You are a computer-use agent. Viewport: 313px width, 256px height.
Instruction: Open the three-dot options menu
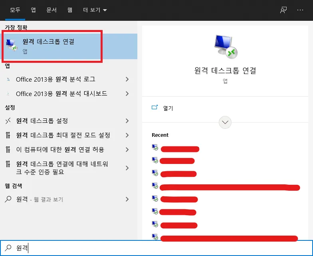(x=300, y=10)
